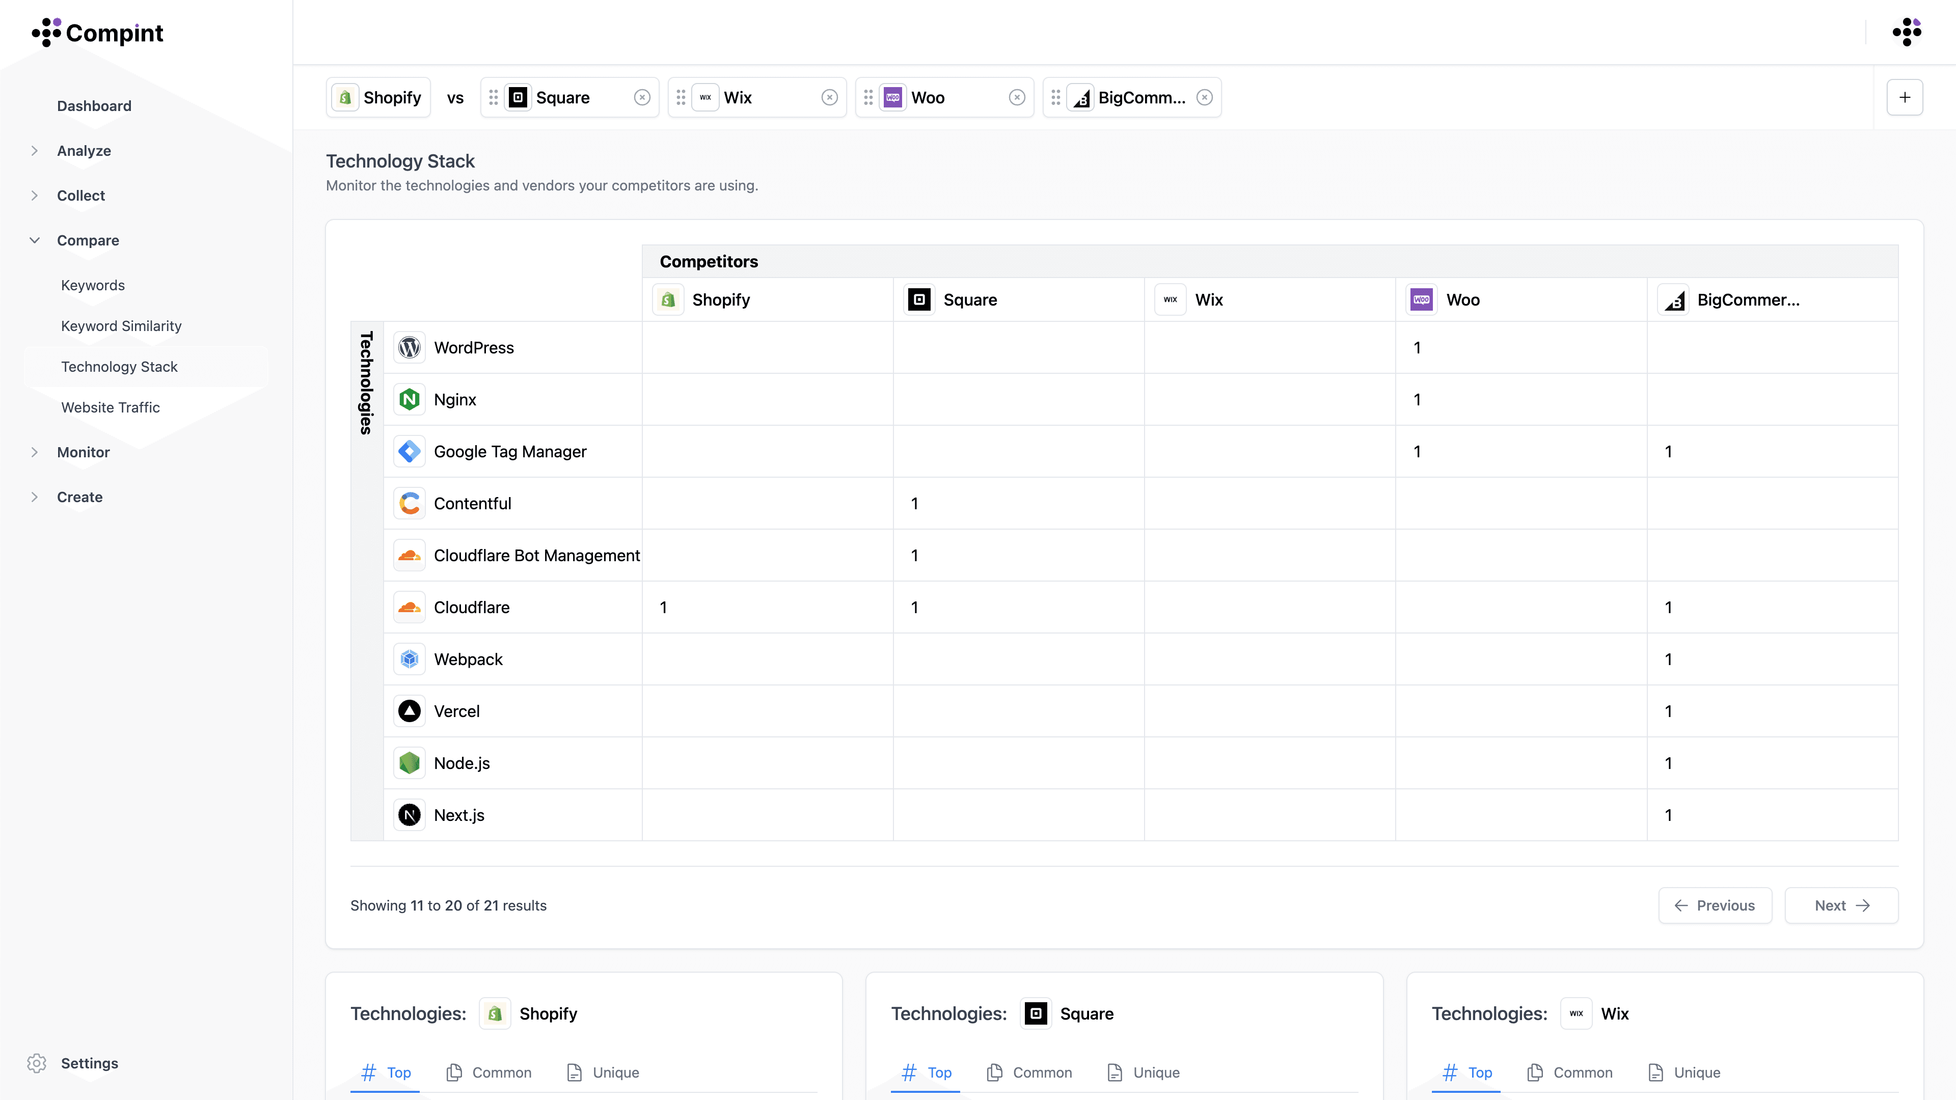Click the Node.js icon in table
This screenshot has height=1100, width=1956.
pyautogui.click(x=409, y=763)
